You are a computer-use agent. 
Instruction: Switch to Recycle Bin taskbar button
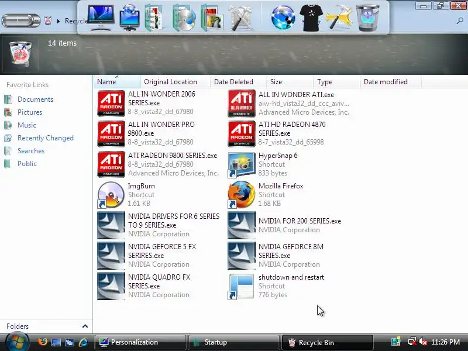point(328,342)
